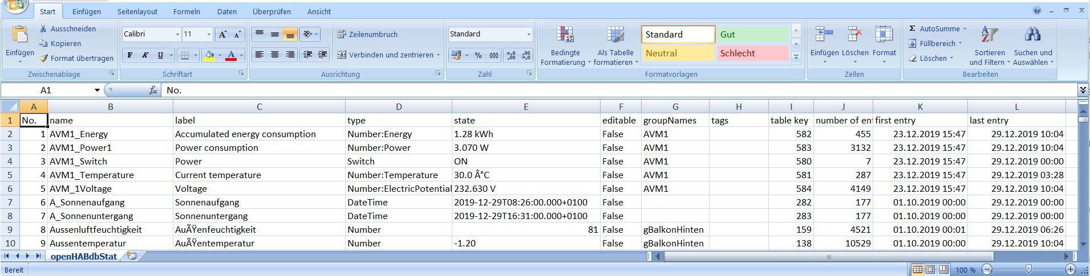The image size is (1090, 276).
Task: Select the normal view icon in status bar
Action: [917, 269]
